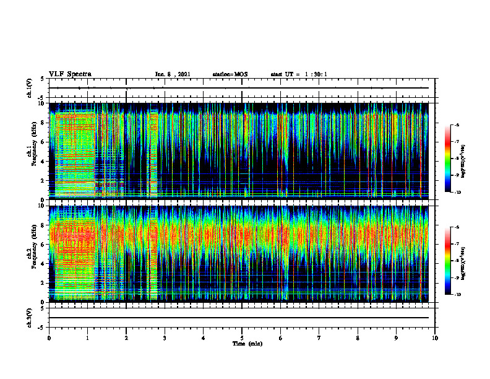Click the "-10" label on ch.2 colorbar

[x=457, y=295]
